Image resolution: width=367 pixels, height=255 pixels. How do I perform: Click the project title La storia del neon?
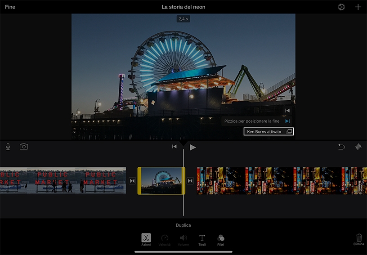[x=183, y=7]
